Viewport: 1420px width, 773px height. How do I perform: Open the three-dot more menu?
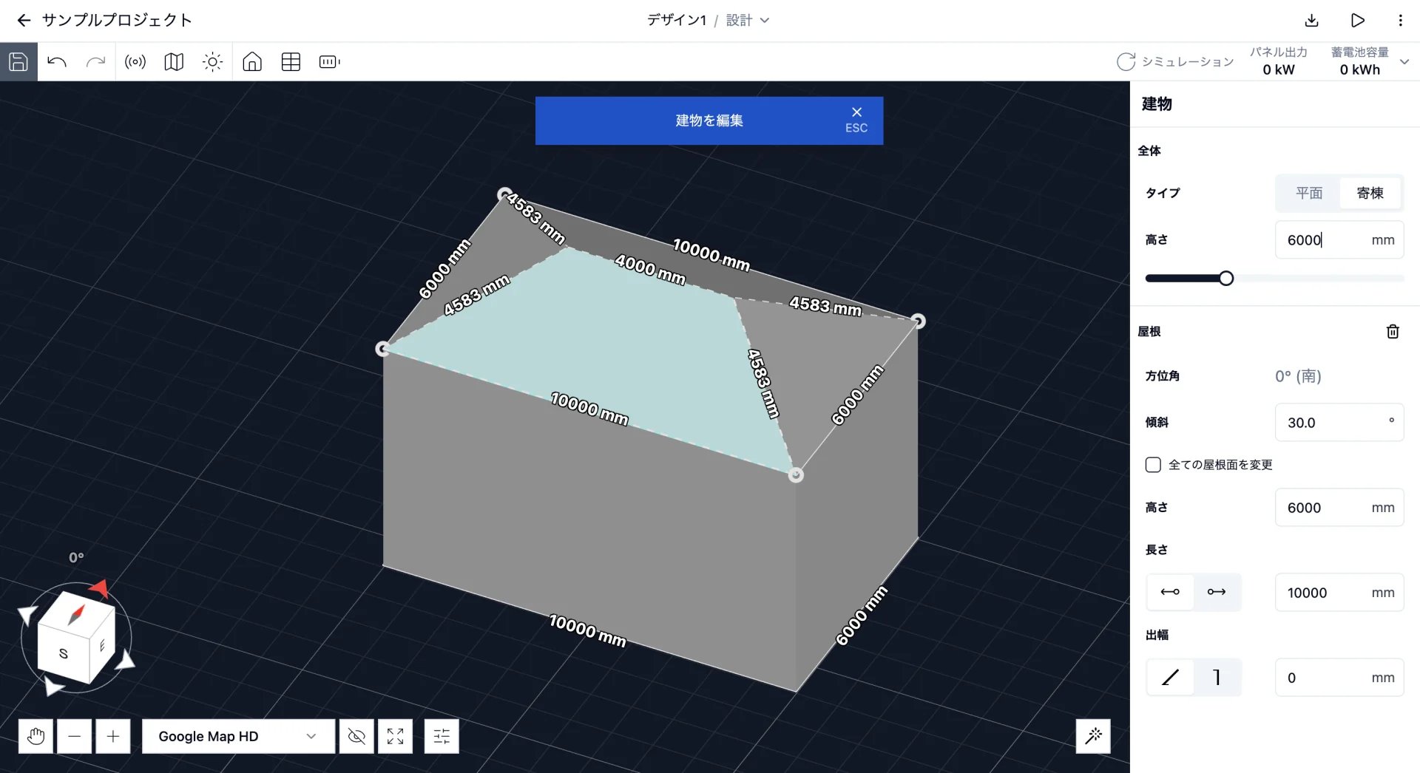pyautogui.click(x=1400, y=21)
